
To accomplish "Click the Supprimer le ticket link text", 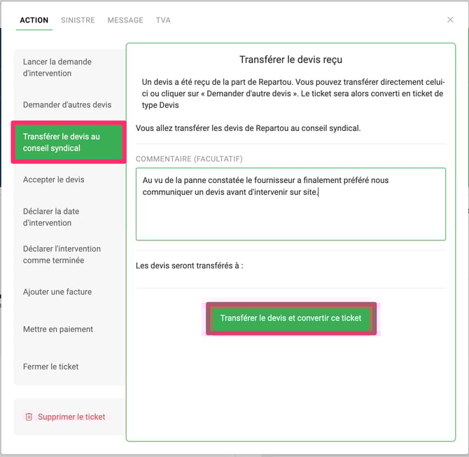I will coord(71,416).
